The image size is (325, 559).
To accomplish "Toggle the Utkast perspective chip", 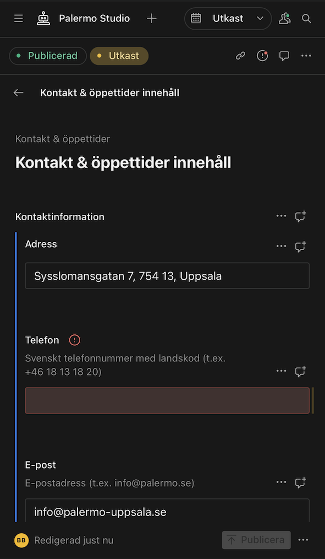I will pos(119,56).
